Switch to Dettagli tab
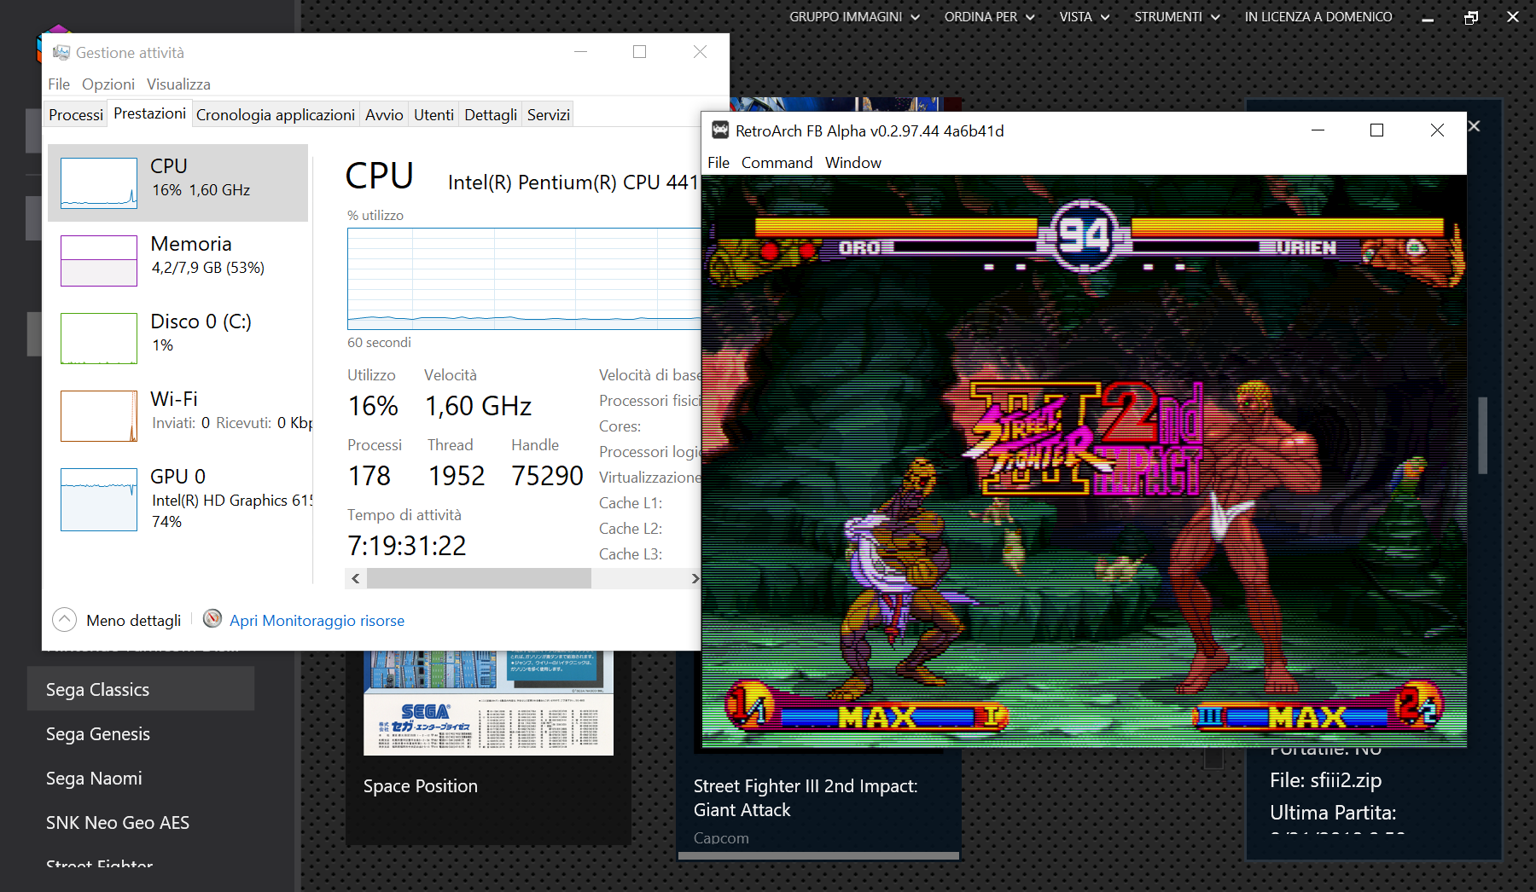The width and height of the screenshot is (1536, 892). (x=491, y=114)
